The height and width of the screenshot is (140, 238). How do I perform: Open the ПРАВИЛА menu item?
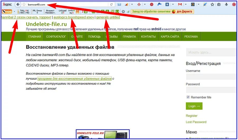click(129, 37)
